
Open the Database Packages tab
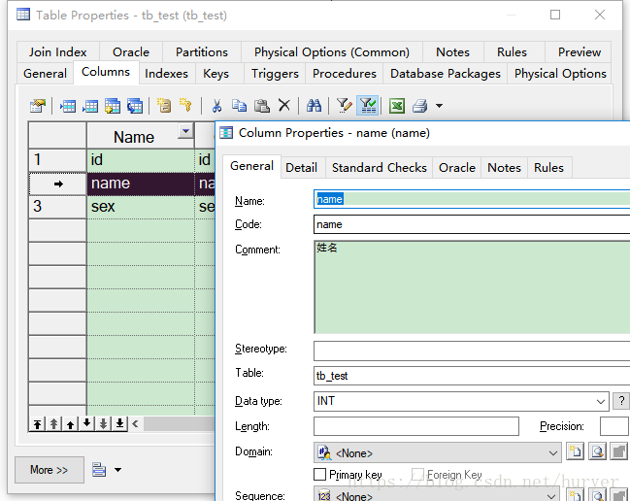point(446,74)
